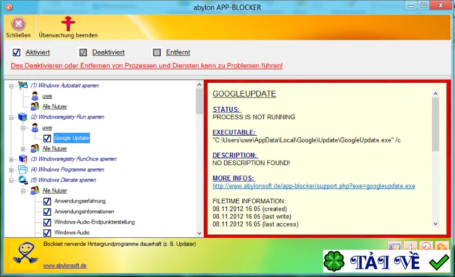Click the info panel scrollbar thumb

point(435,124)
